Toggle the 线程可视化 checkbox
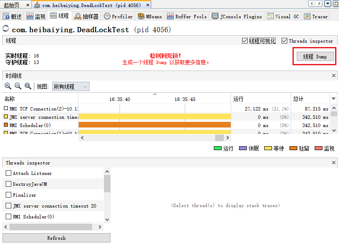 [x=245, y=40]
